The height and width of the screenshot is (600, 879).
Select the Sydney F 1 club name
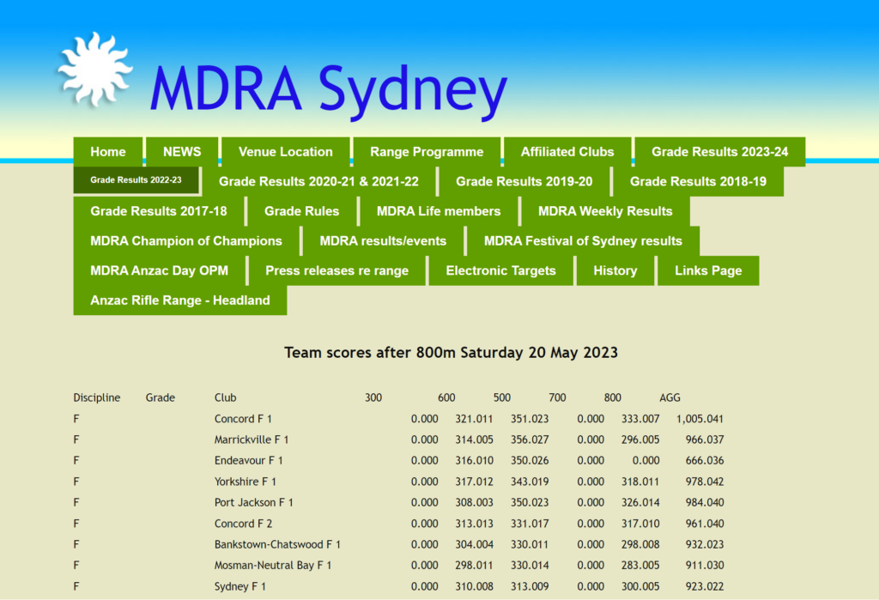[x=240, y=586]
